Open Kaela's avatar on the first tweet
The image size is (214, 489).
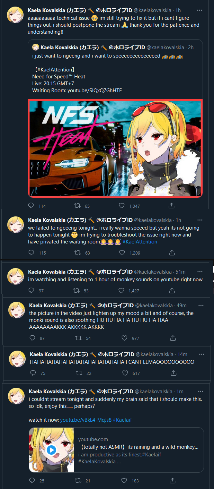click(15, 15)
